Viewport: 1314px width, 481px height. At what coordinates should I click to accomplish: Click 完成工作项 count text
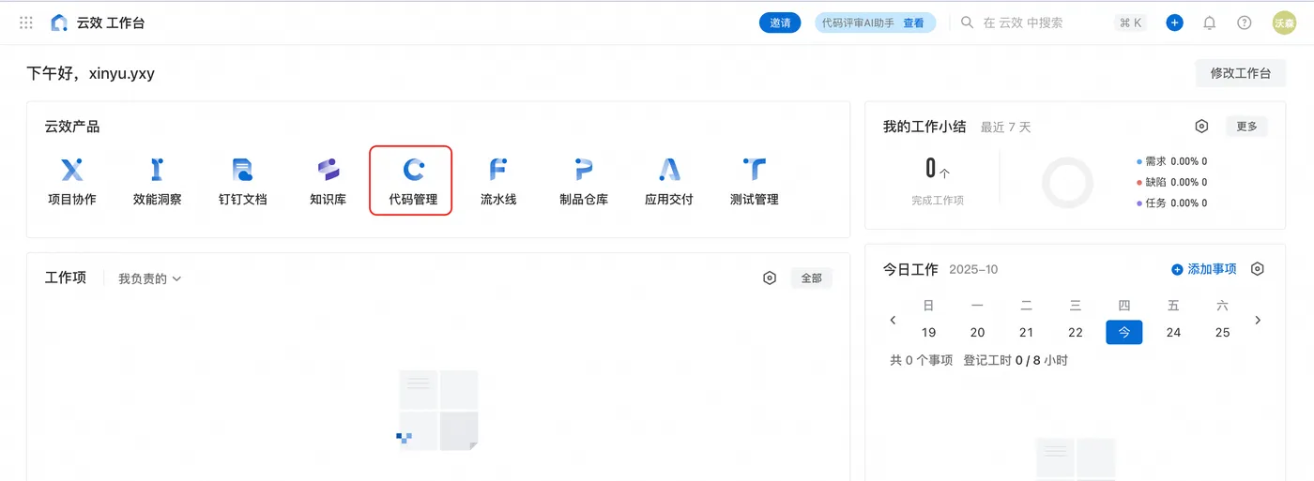point(938,200)
